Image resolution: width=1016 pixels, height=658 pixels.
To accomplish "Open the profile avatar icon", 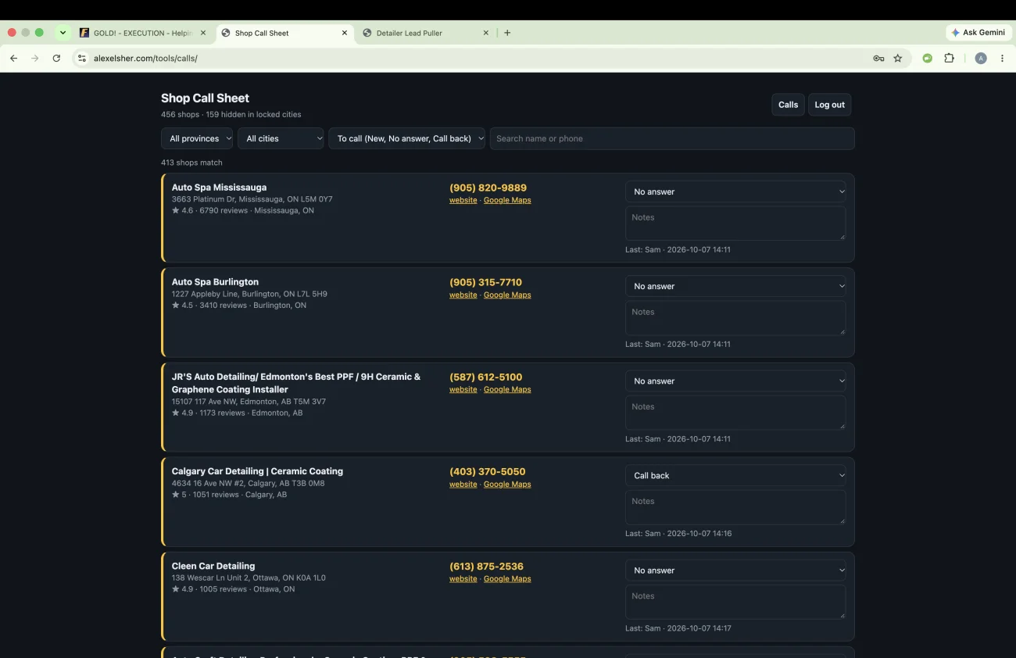I will [x=981, y=58].
